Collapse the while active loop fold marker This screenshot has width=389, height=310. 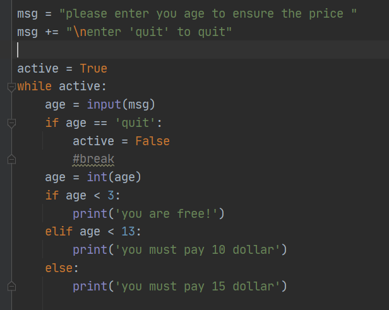click(x=11, y=87)
